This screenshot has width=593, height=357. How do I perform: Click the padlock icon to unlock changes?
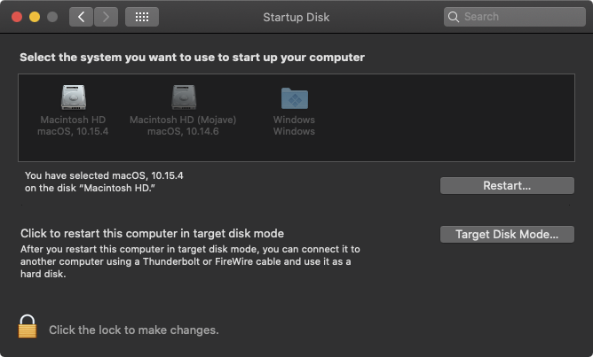(28, 326)
